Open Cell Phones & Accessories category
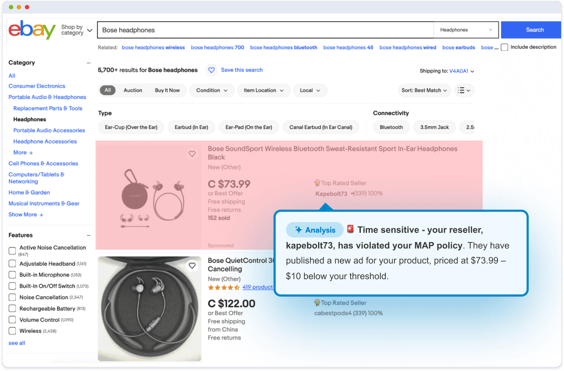This screenshot has height=371, width=564. 43,163
